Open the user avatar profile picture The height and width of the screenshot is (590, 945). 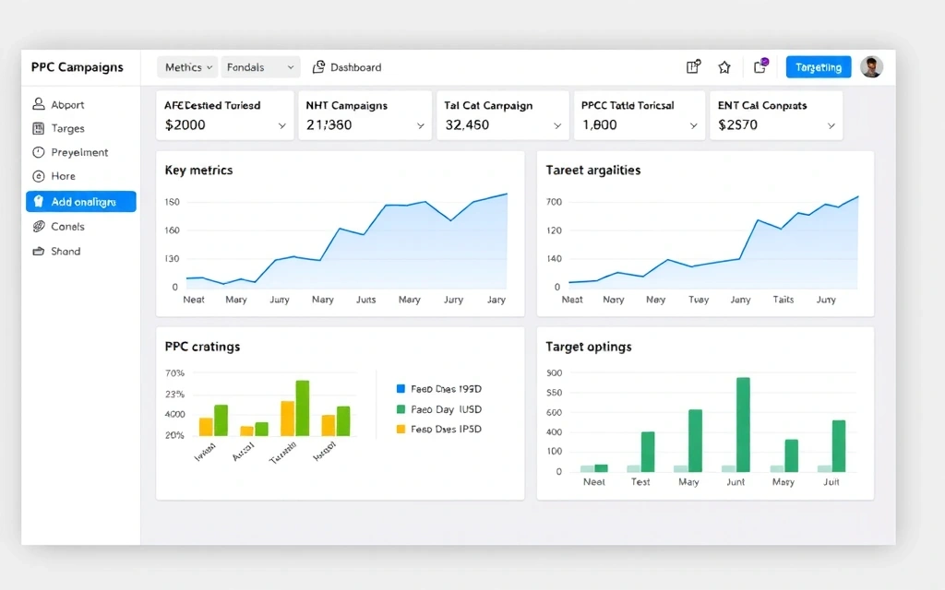point(871,66)
